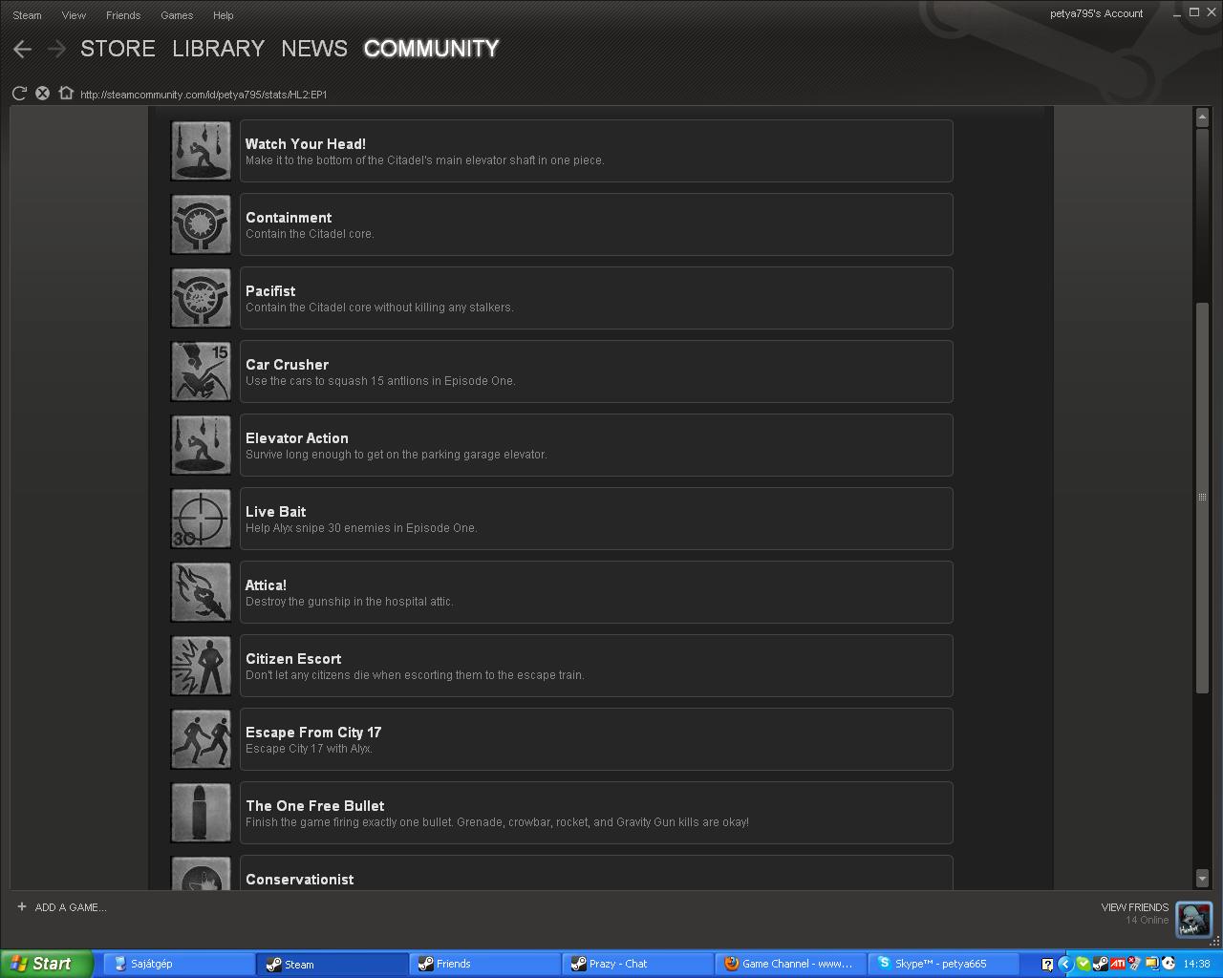Click the Elevator Action title text
Image resolution: width=1223 pixels, height=978 pixels.
point(297,438)
